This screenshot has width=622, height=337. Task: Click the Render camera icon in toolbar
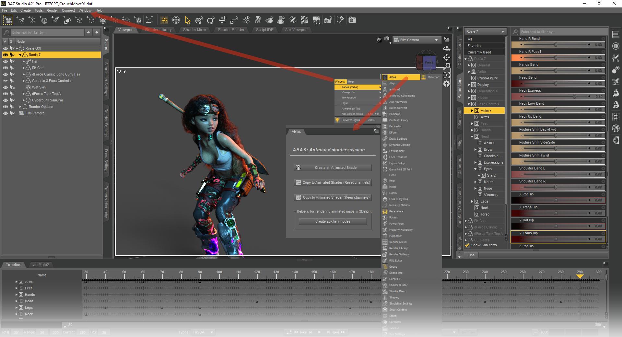click(x=352, y=20)
